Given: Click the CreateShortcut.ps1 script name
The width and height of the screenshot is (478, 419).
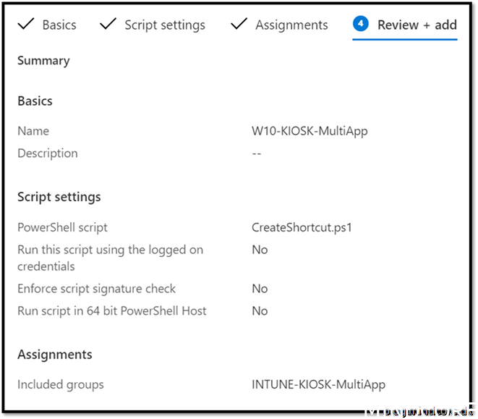Looking at the screenshot, I should (x=302, y=227).
